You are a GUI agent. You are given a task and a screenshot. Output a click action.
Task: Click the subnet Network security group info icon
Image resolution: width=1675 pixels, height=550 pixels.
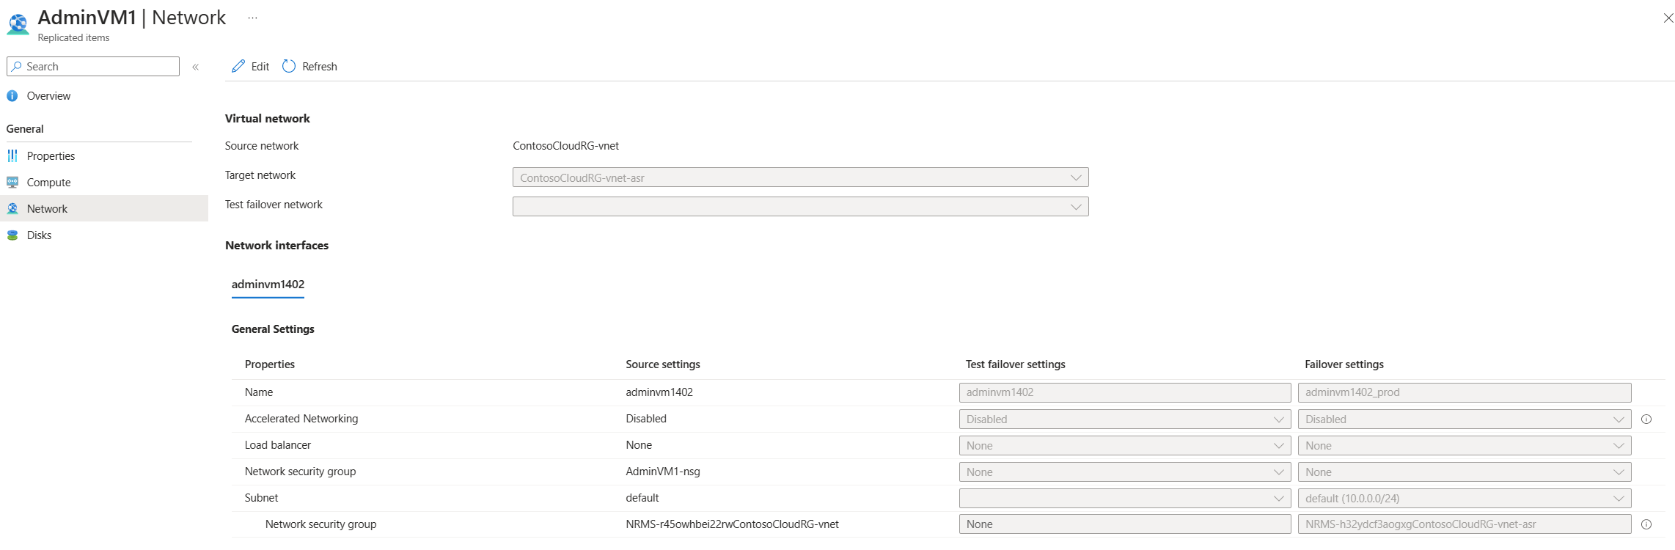(x=1646, y=524)
